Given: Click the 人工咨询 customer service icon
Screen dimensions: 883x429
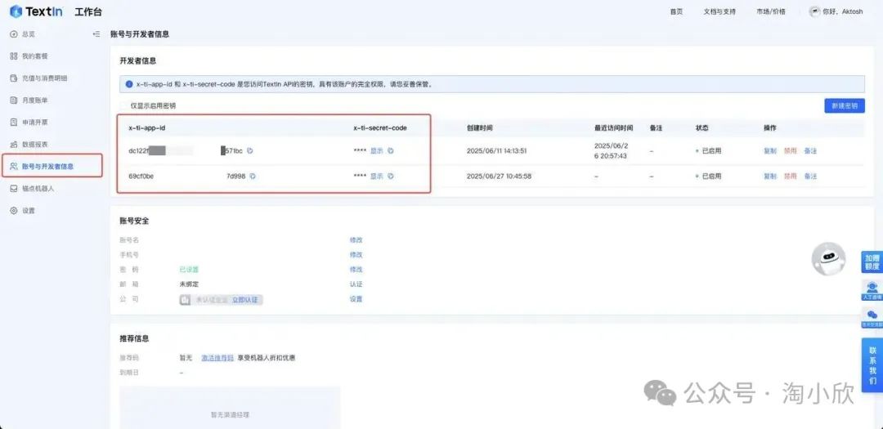Looking at the screenshot, I should pos(872,291).
